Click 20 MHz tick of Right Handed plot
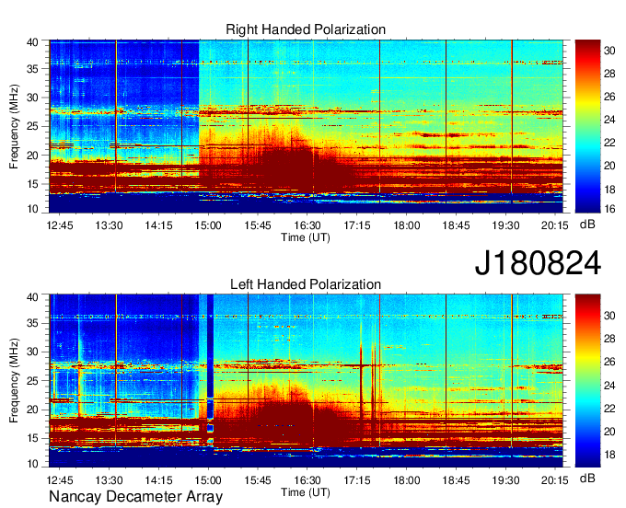This screenshot has height=508, width=626. [32, 156]
